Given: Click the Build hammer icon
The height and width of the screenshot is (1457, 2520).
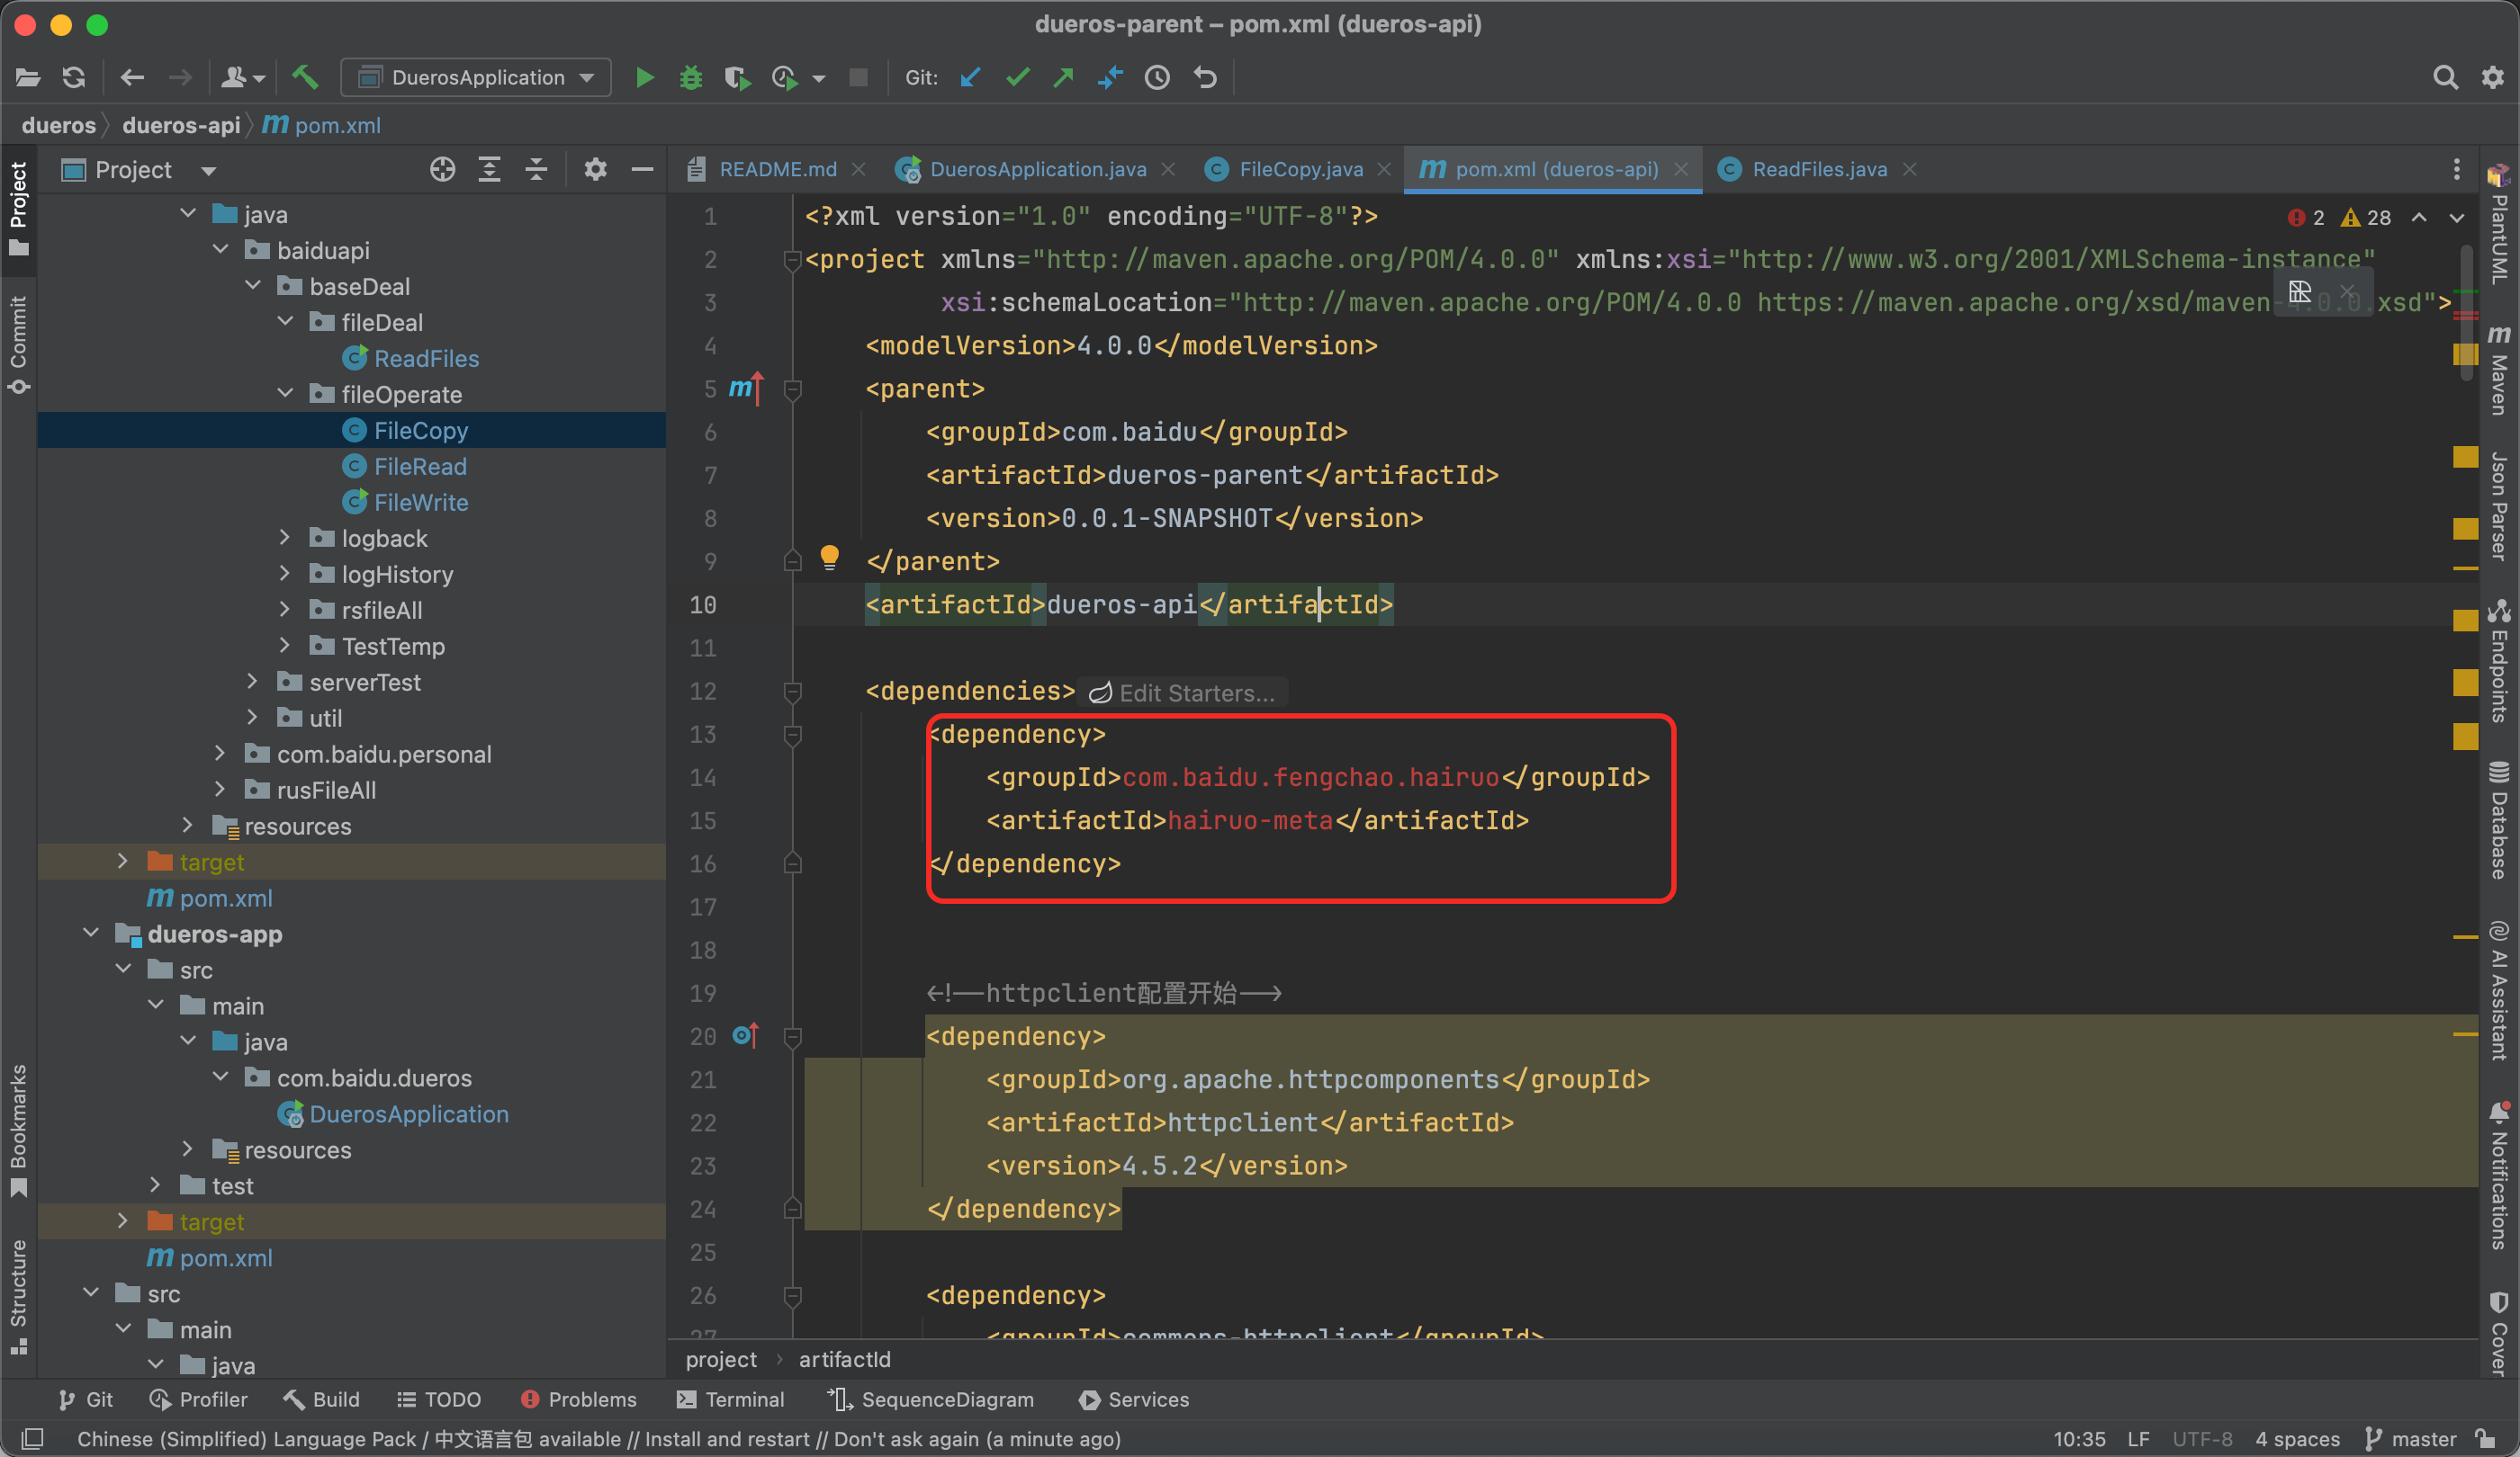Looking at the screenshot, I should tap(305, 77).
